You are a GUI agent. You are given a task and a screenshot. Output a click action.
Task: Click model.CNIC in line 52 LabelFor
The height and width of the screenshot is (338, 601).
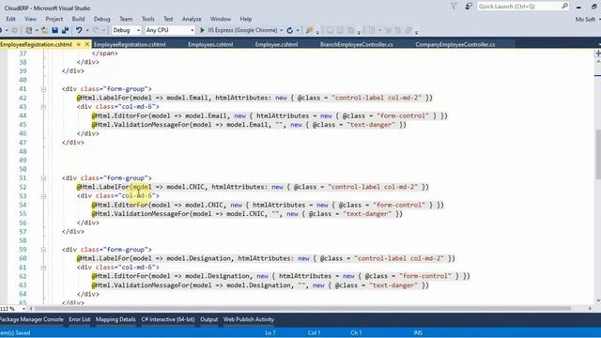coord(187,187)
